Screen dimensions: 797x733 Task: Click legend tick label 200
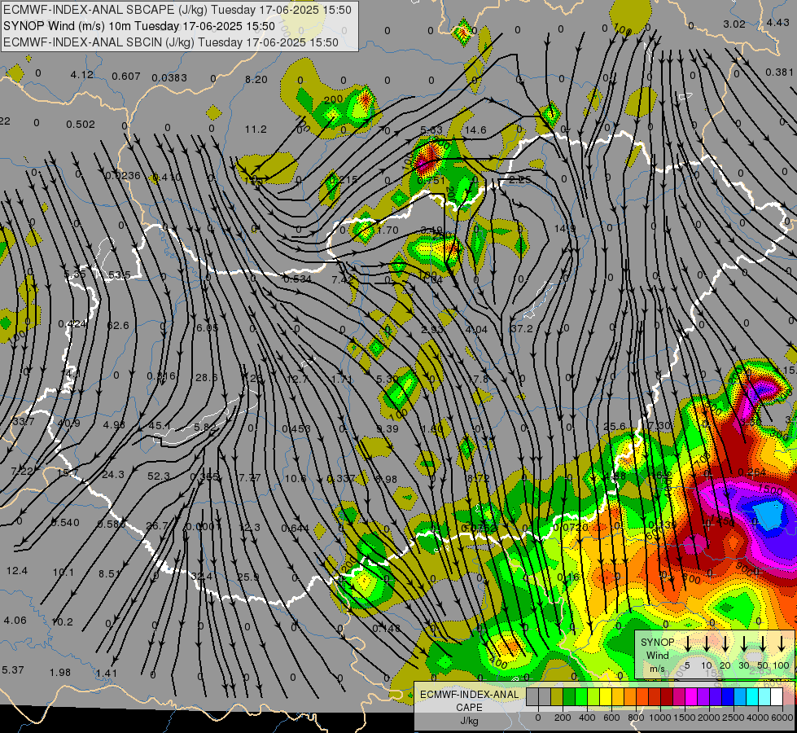tap(563, 718)
